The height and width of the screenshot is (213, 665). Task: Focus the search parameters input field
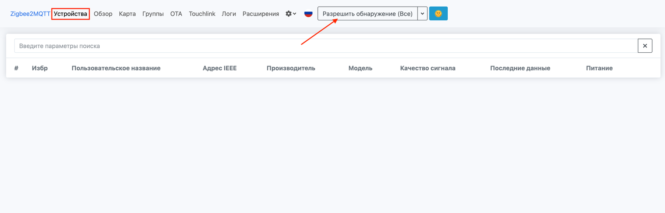326,46
